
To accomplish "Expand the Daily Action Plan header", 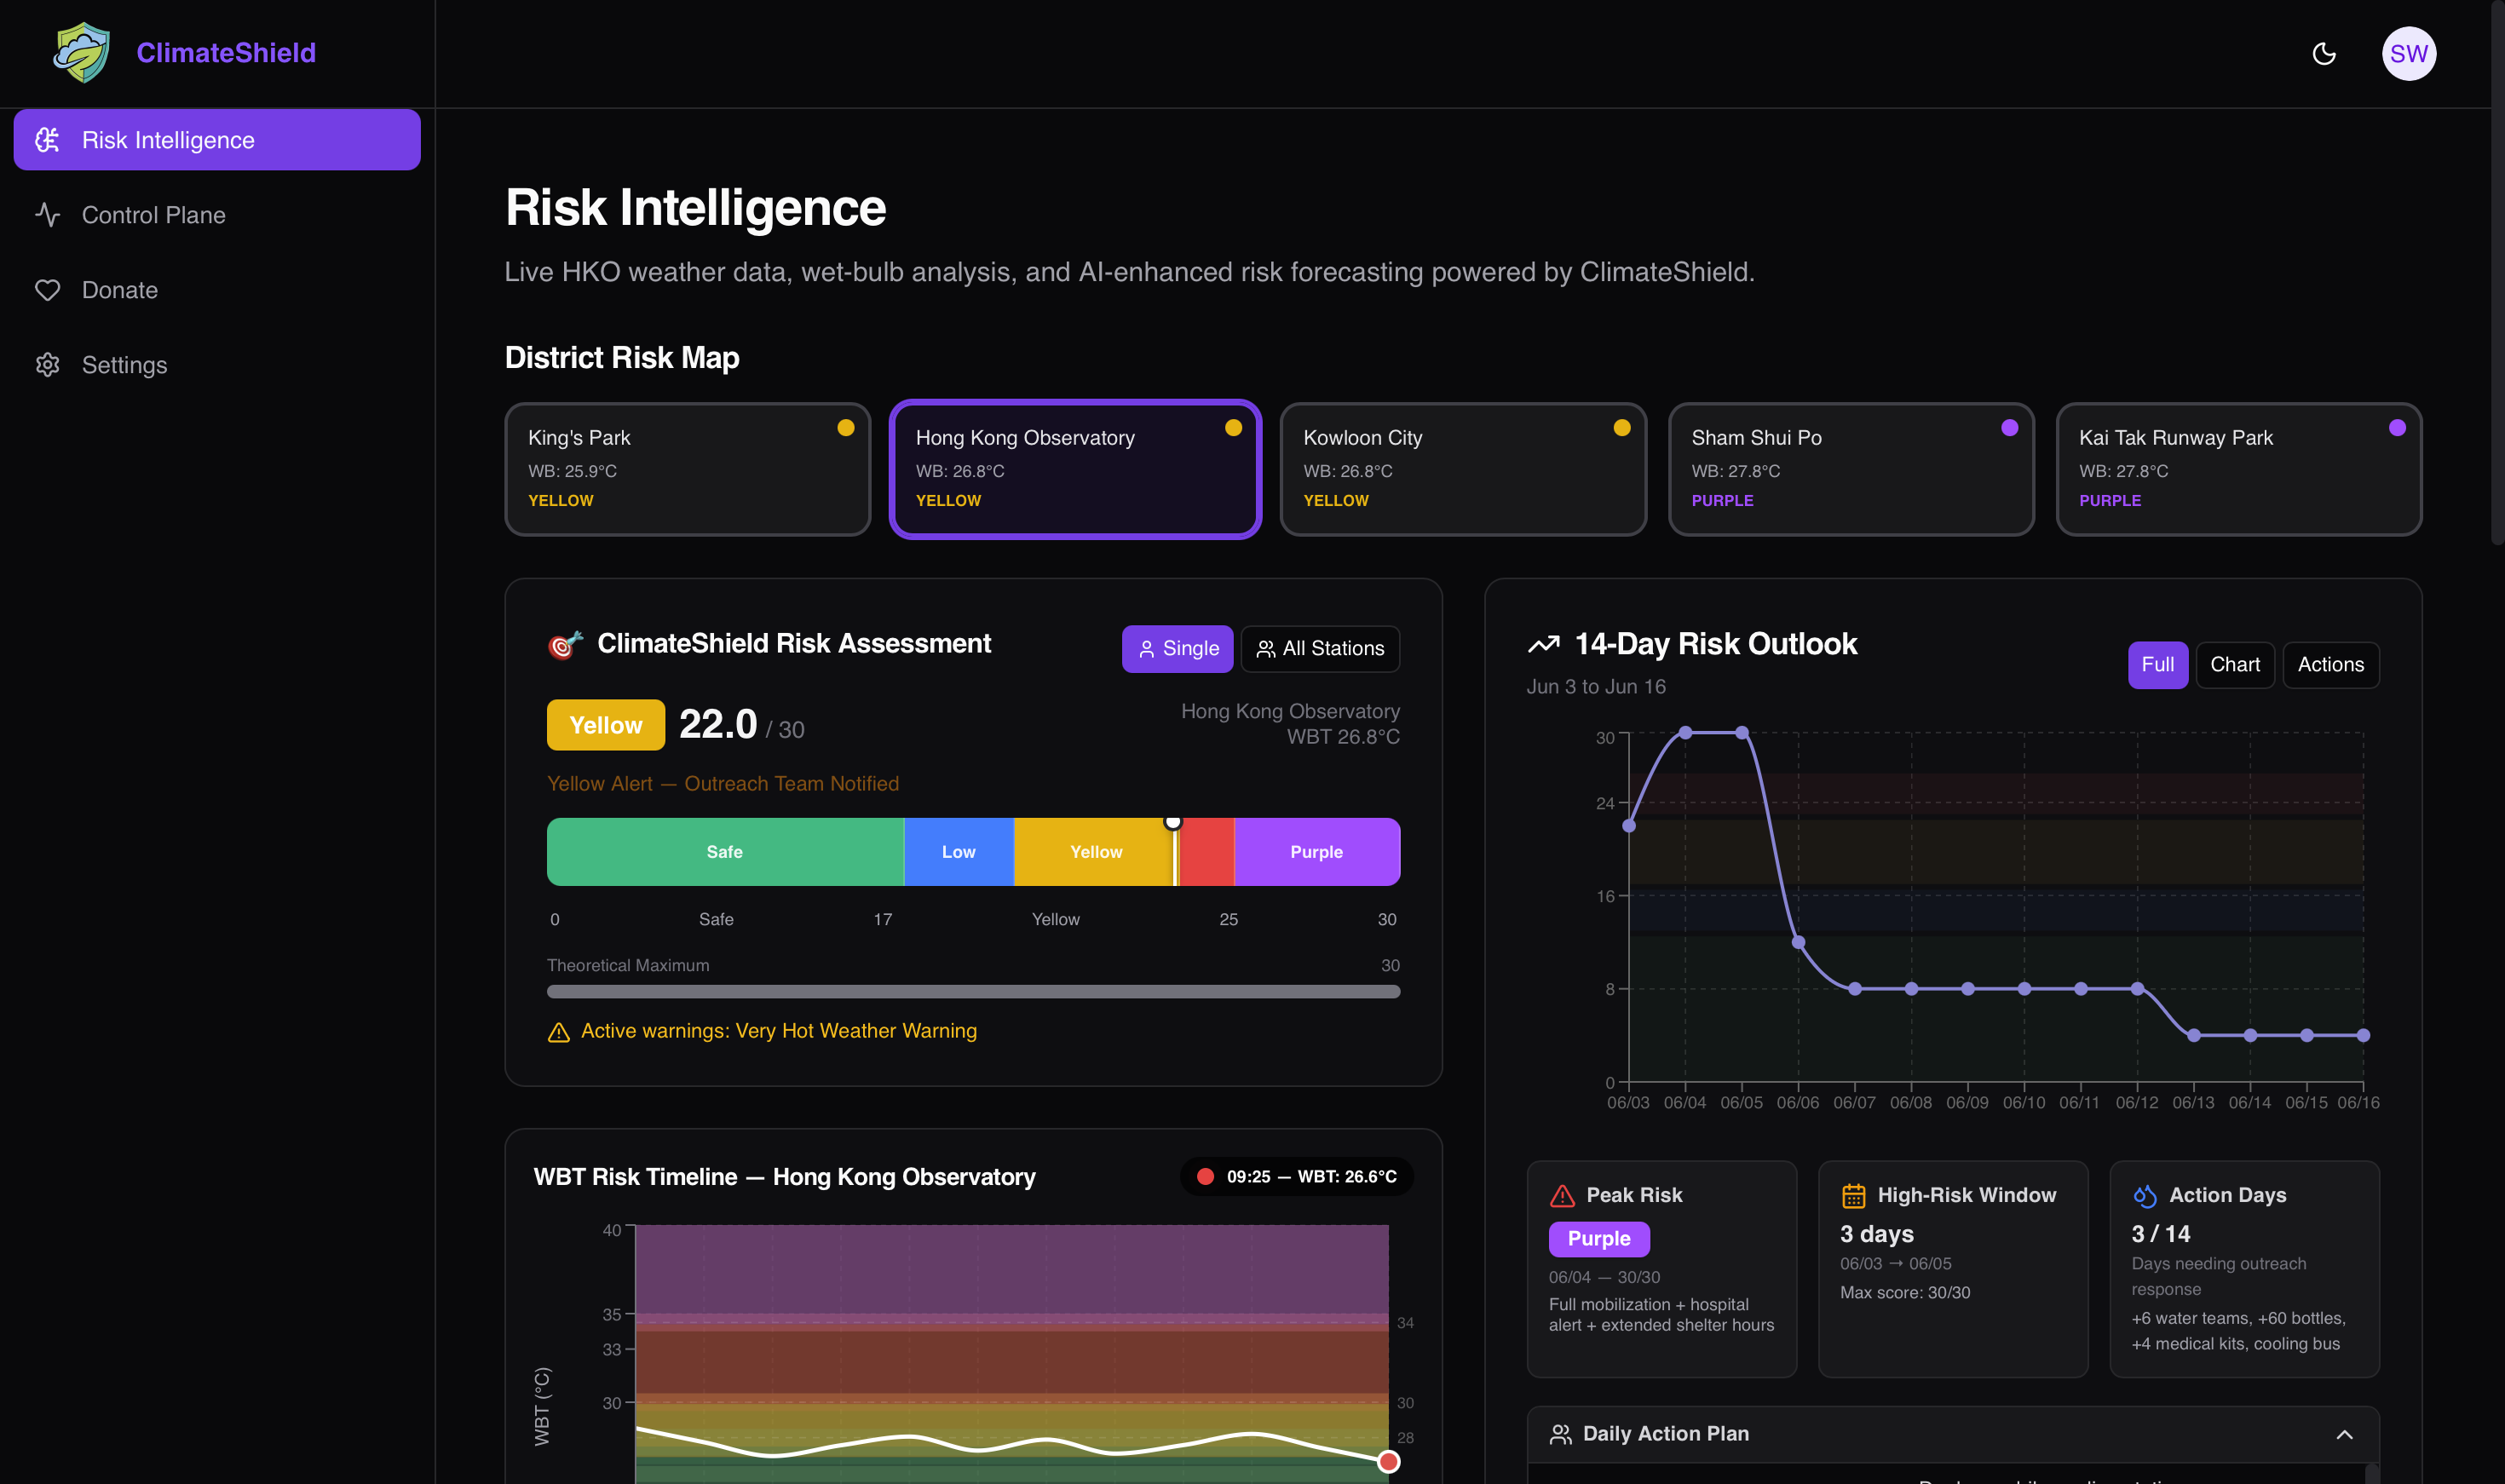I will click(1952, 1434).
